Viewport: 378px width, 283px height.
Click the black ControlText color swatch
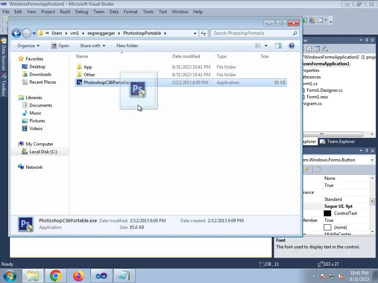[x=327, y=213]
